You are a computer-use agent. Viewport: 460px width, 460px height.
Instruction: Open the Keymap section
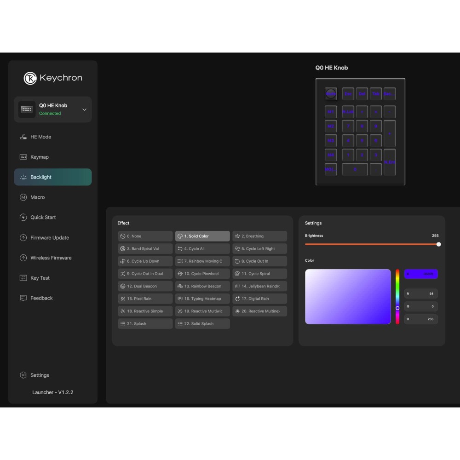53,157
